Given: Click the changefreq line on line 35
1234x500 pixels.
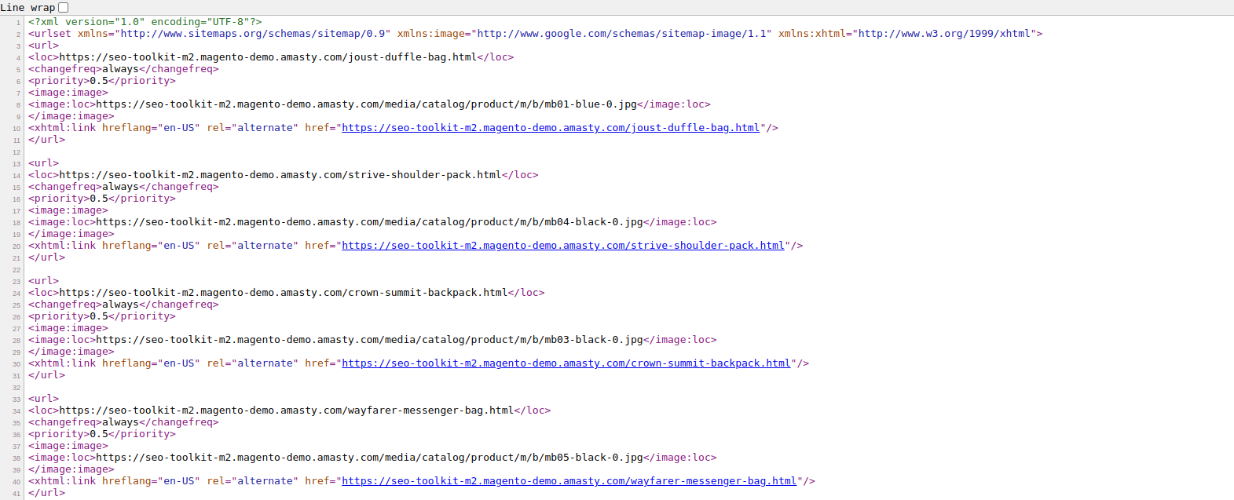Looking at the screenshot, I should (123, 422).
